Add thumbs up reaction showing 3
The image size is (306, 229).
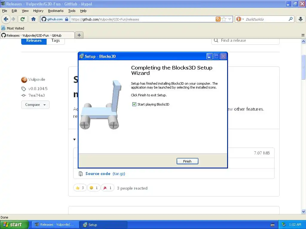[x=80, y=188]
